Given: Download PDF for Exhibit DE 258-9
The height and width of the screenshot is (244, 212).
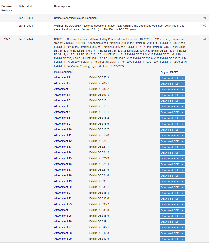Looking at the screenshot, I should click(170, 78).
